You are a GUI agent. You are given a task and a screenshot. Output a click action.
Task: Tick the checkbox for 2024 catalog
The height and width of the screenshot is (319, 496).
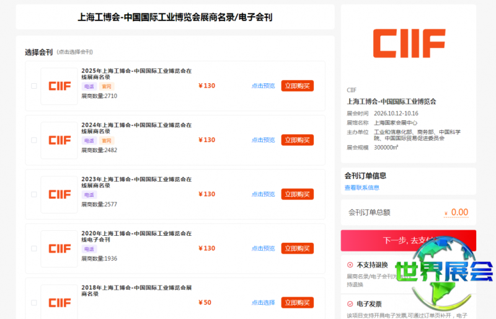click(x=34, y=140)
